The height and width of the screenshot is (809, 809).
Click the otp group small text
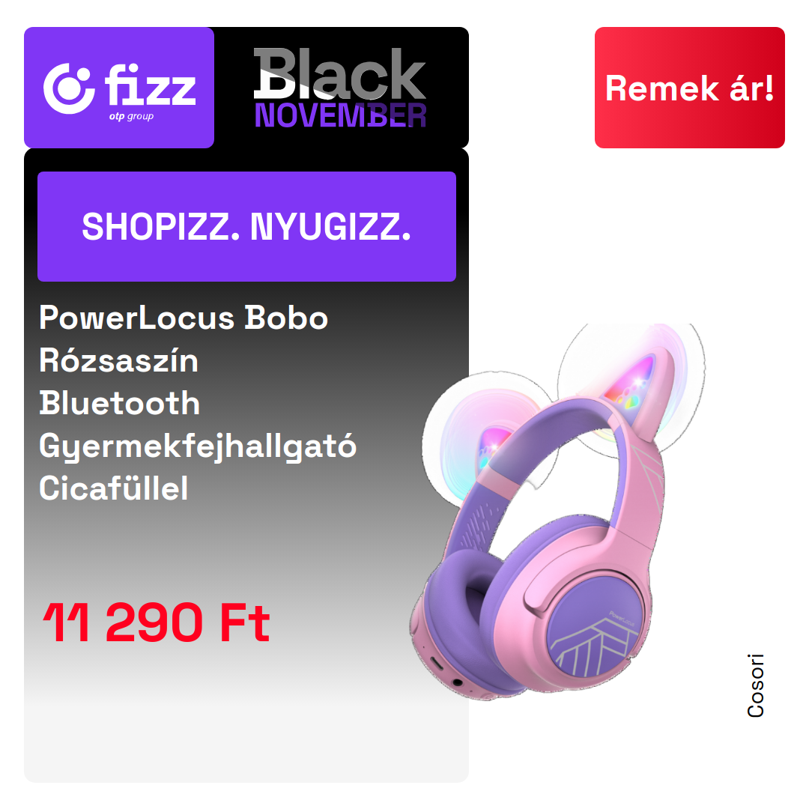[x=131, y=116]
